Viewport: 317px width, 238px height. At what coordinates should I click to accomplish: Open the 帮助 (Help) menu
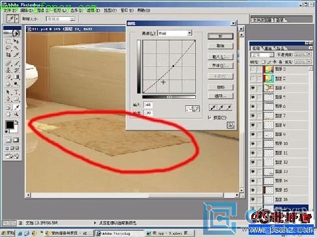pyautogui.click(x=144, y=10)
